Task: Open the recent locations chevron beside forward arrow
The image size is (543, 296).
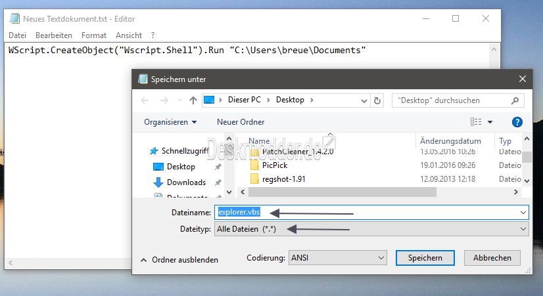Action: (x=179, y=100)
